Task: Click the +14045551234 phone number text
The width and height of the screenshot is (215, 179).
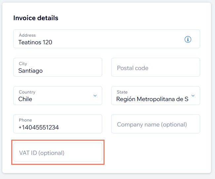Action: click(38, 127)
